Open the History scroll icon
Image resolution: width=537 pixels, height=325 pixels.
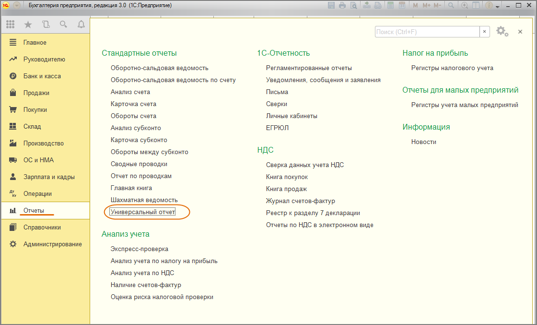(x=46, y=24)
